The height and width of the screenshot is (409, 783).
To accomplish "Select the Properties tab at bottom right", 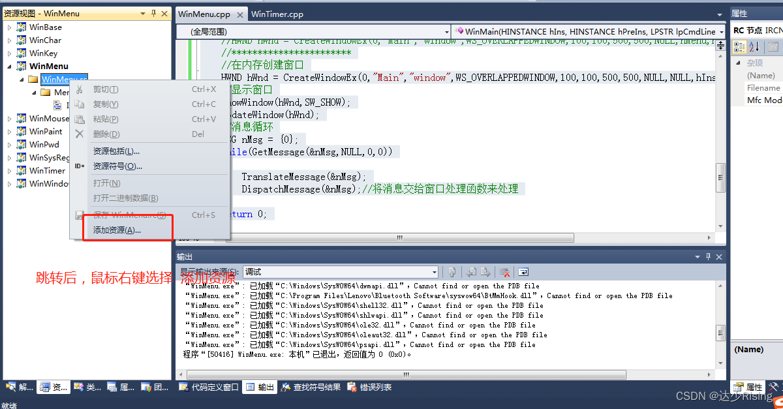I will (x=748, y=387).
